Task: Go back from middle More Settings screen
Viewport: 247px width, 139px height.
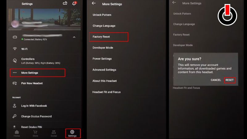Action: point(94,3)
